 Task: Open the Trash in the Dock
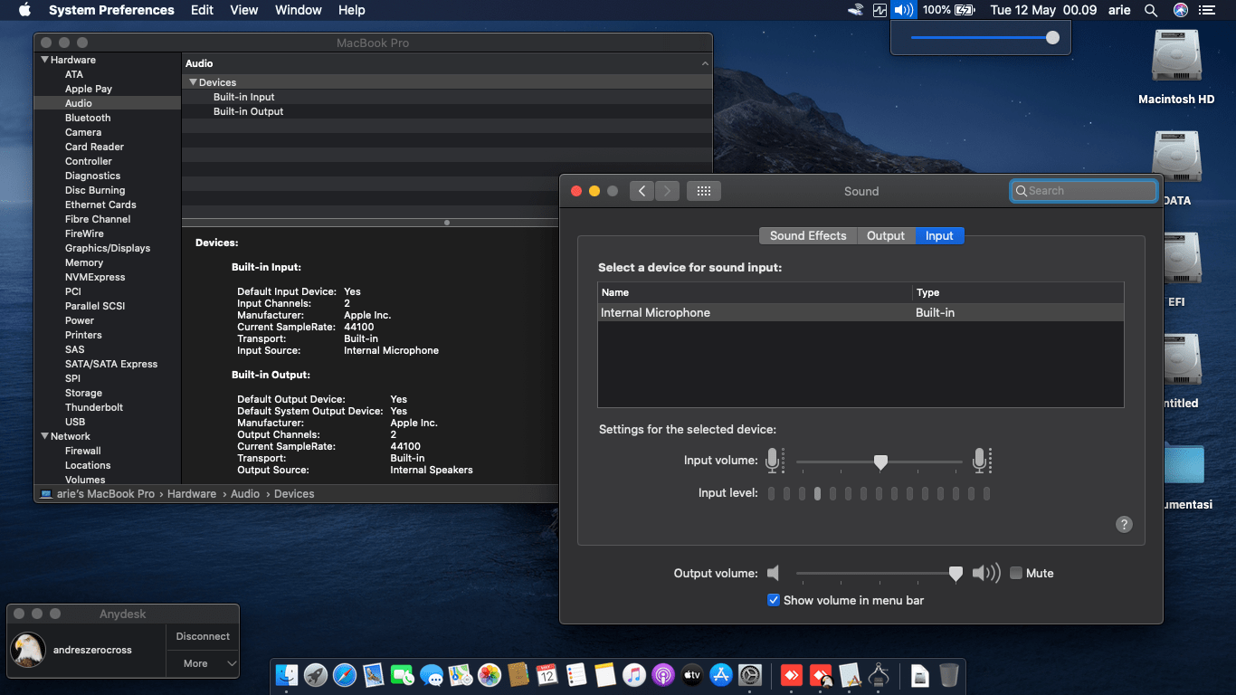pos(949,675)
